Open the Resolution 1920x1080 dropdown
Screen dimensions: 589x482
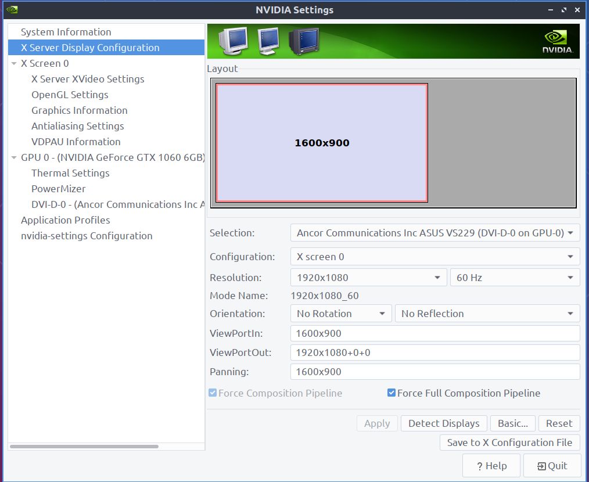tap(368, 278)
